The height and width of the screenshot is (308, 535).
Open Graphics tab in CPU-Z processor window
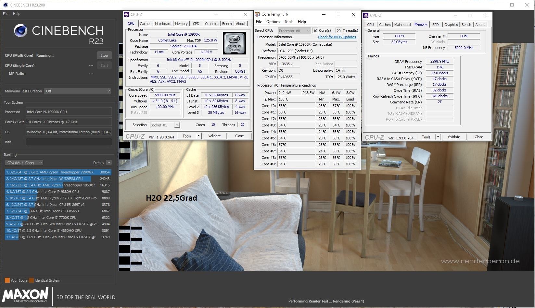click(x=211, y=24)
